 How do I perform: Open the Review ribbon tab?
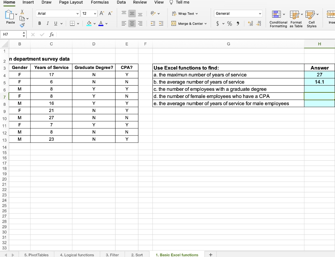coord(140,2)
